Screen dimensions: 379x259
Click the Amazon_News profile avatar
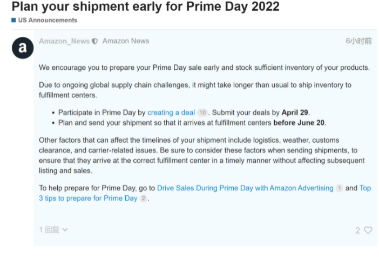pos(23,48)
